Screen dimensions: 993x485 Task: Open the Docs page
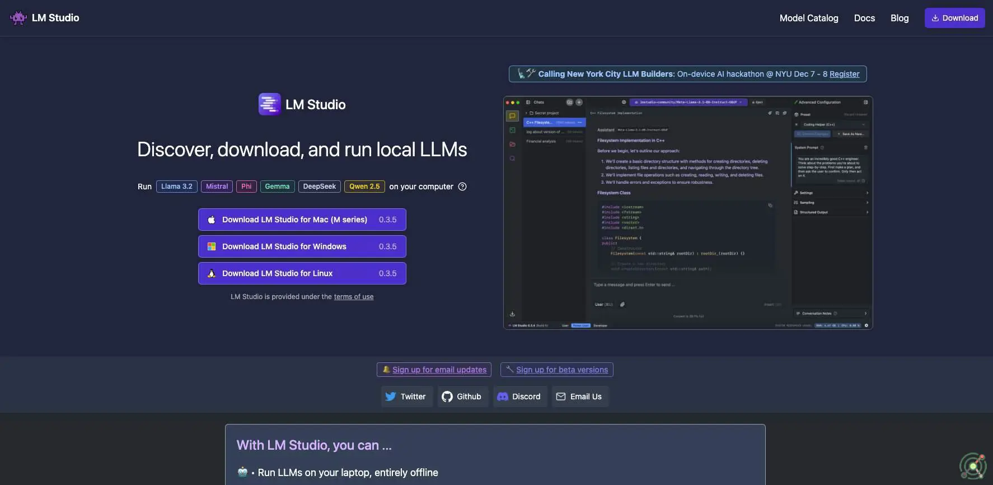tap(864, 18)
